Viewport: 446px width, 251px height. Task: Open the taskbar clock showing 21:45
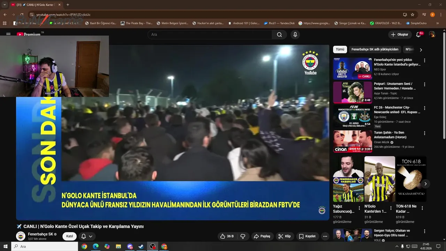click(426, 246)
